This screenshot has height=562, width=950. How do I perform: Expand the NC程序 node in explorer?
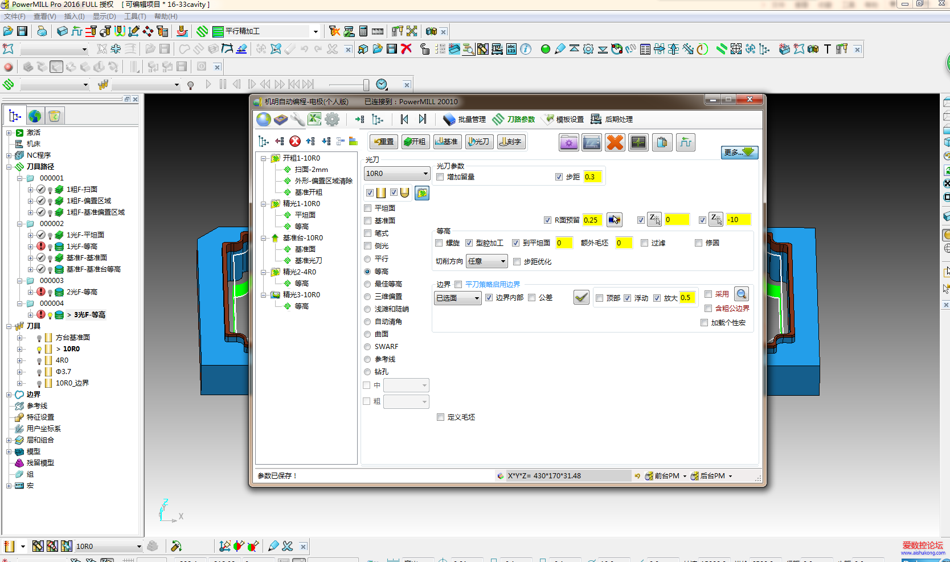9,155
